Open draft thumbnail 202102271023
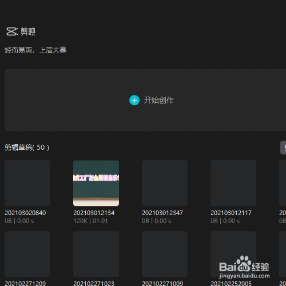 click(96, 254)
